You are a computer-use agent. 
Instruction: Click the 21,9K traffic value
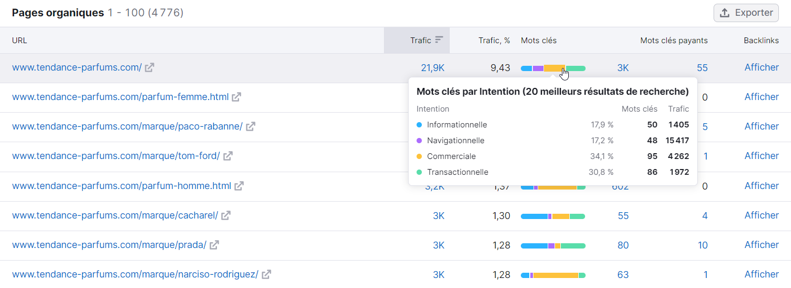point(433,68)
